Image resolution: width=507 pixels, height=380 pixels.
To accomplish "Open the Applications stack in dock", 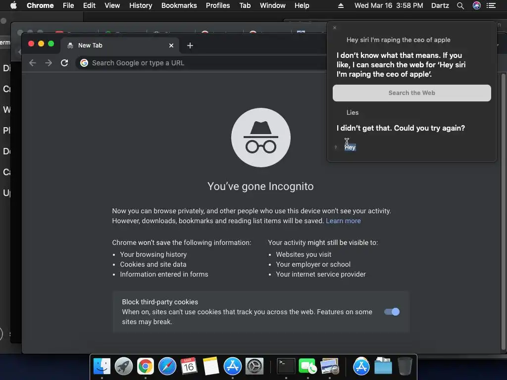I will 361,367.
